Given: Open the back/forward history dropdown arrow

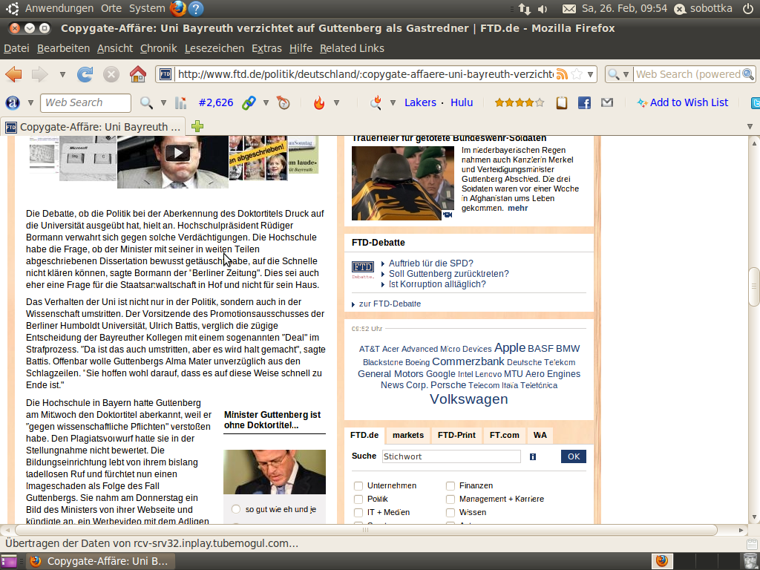Looking at the screenshot, I should click(62, 75).
